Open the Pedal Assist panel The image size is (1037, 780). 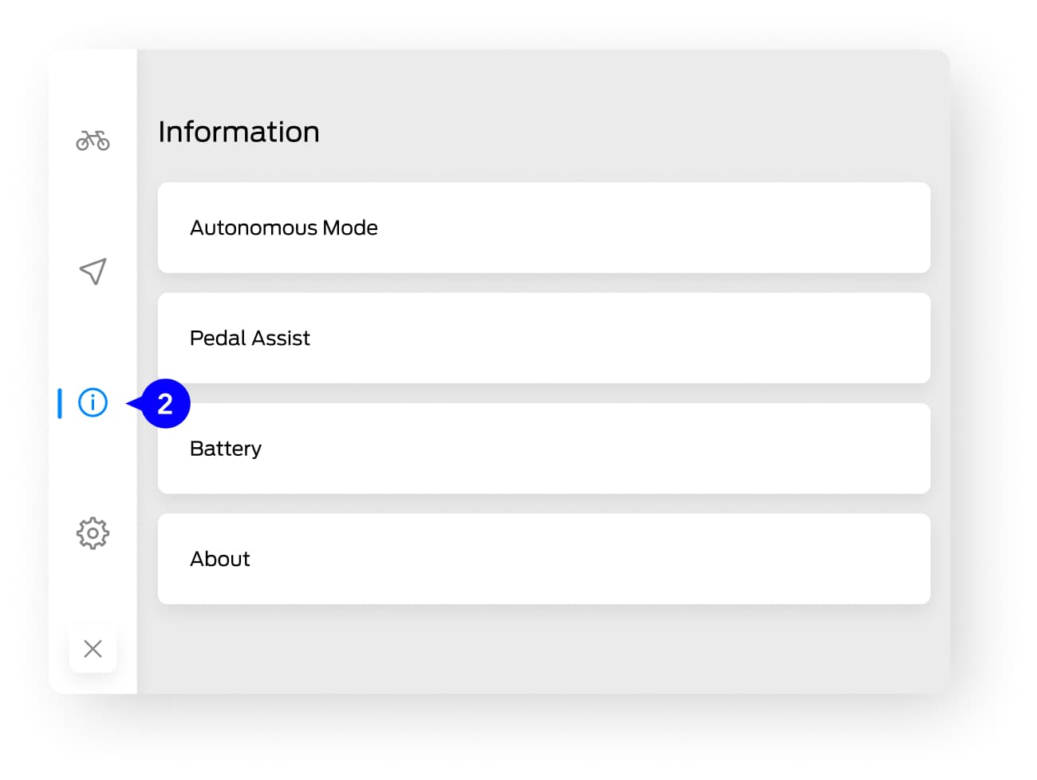[544, 338]
